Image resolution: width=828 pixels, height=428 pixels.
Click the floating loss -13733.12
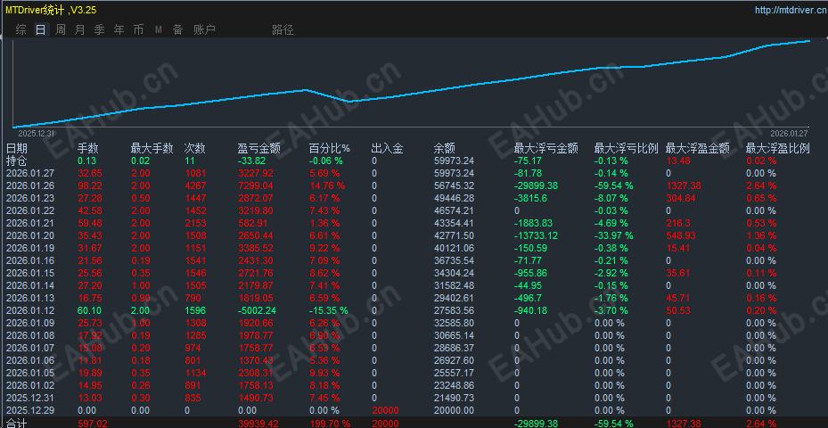(537, 235)
